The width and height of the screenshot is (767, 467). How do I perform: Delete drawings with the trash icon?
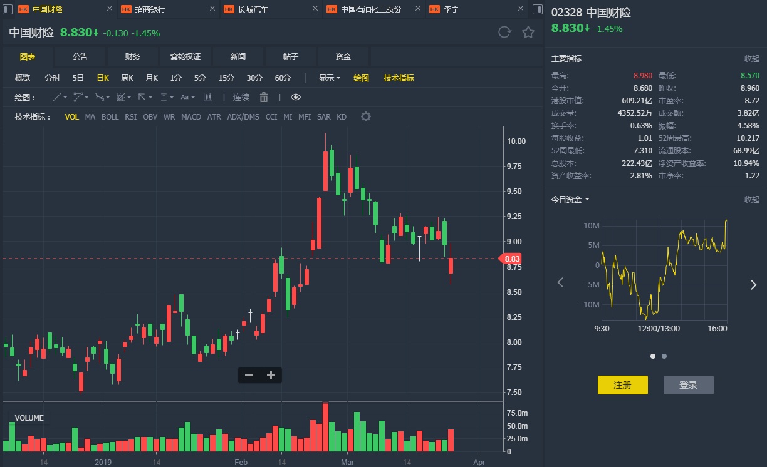[x=264, y=97]
